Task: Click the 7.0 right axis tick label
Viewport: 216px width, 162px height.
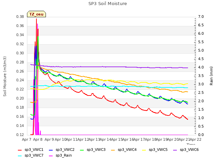Action: click(x=201, y=17)
